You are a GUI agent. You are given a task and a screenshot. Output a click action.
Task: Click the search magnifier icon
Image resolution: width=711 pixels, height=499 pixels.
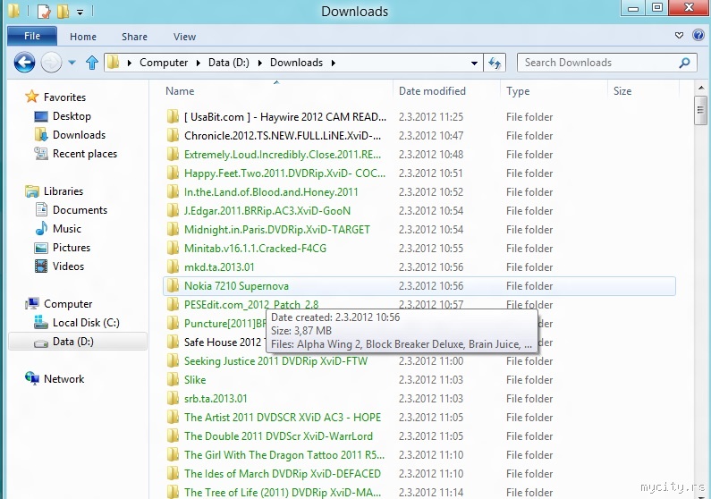click(x=685, y=63)
